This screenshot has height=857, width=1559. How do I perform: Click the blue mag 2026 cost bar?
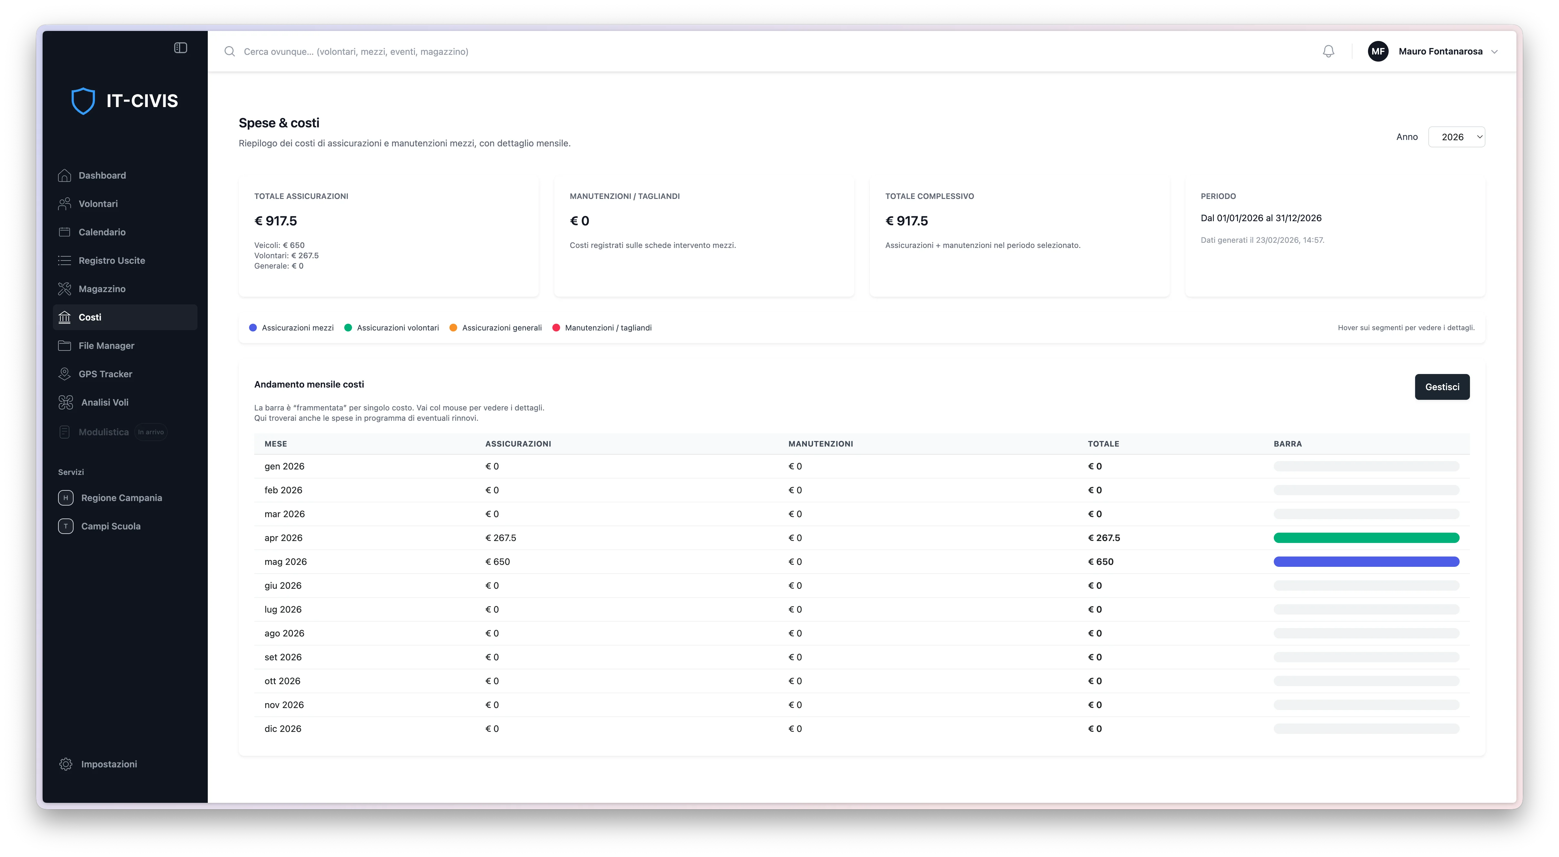[x=1366, y=562]
